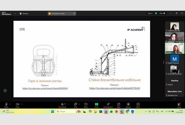The width and height of the screenshot is (185, 125).
Task: Select the blue M avatar participant tile
Action: pyautogui.click(x=175, y=59)
